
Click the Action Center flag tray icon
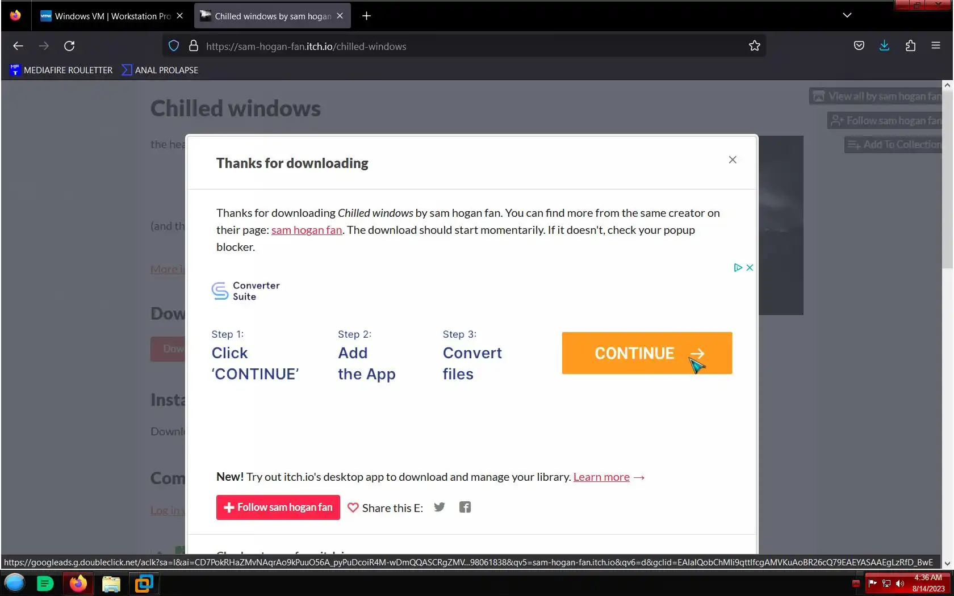[x=873, y=583]
